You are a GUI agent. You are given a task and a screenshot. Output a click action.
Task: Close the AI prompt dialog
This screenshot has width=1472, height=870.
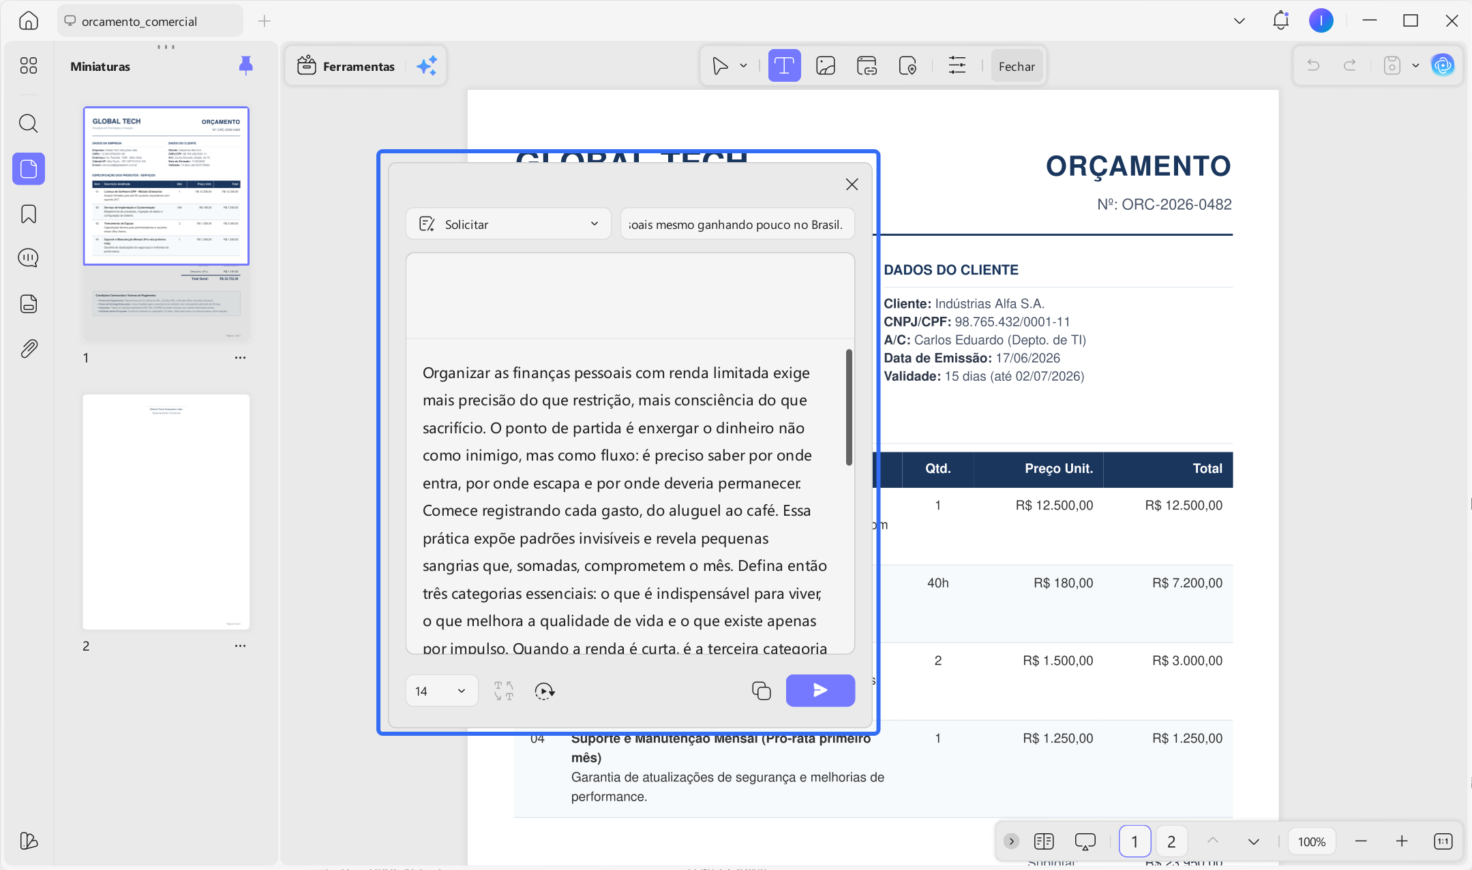coord(852,185)
